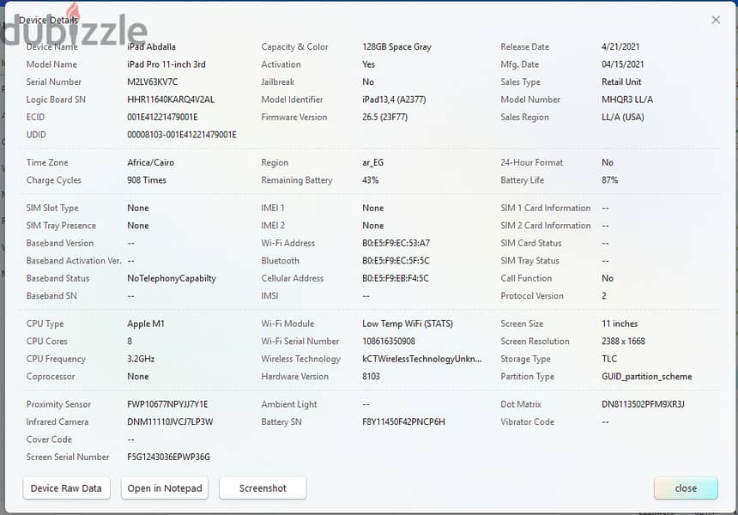Select battery SN F8Y11450F42PNCP6H
Viewport: 738px width, 515px height.
point(403,421)
